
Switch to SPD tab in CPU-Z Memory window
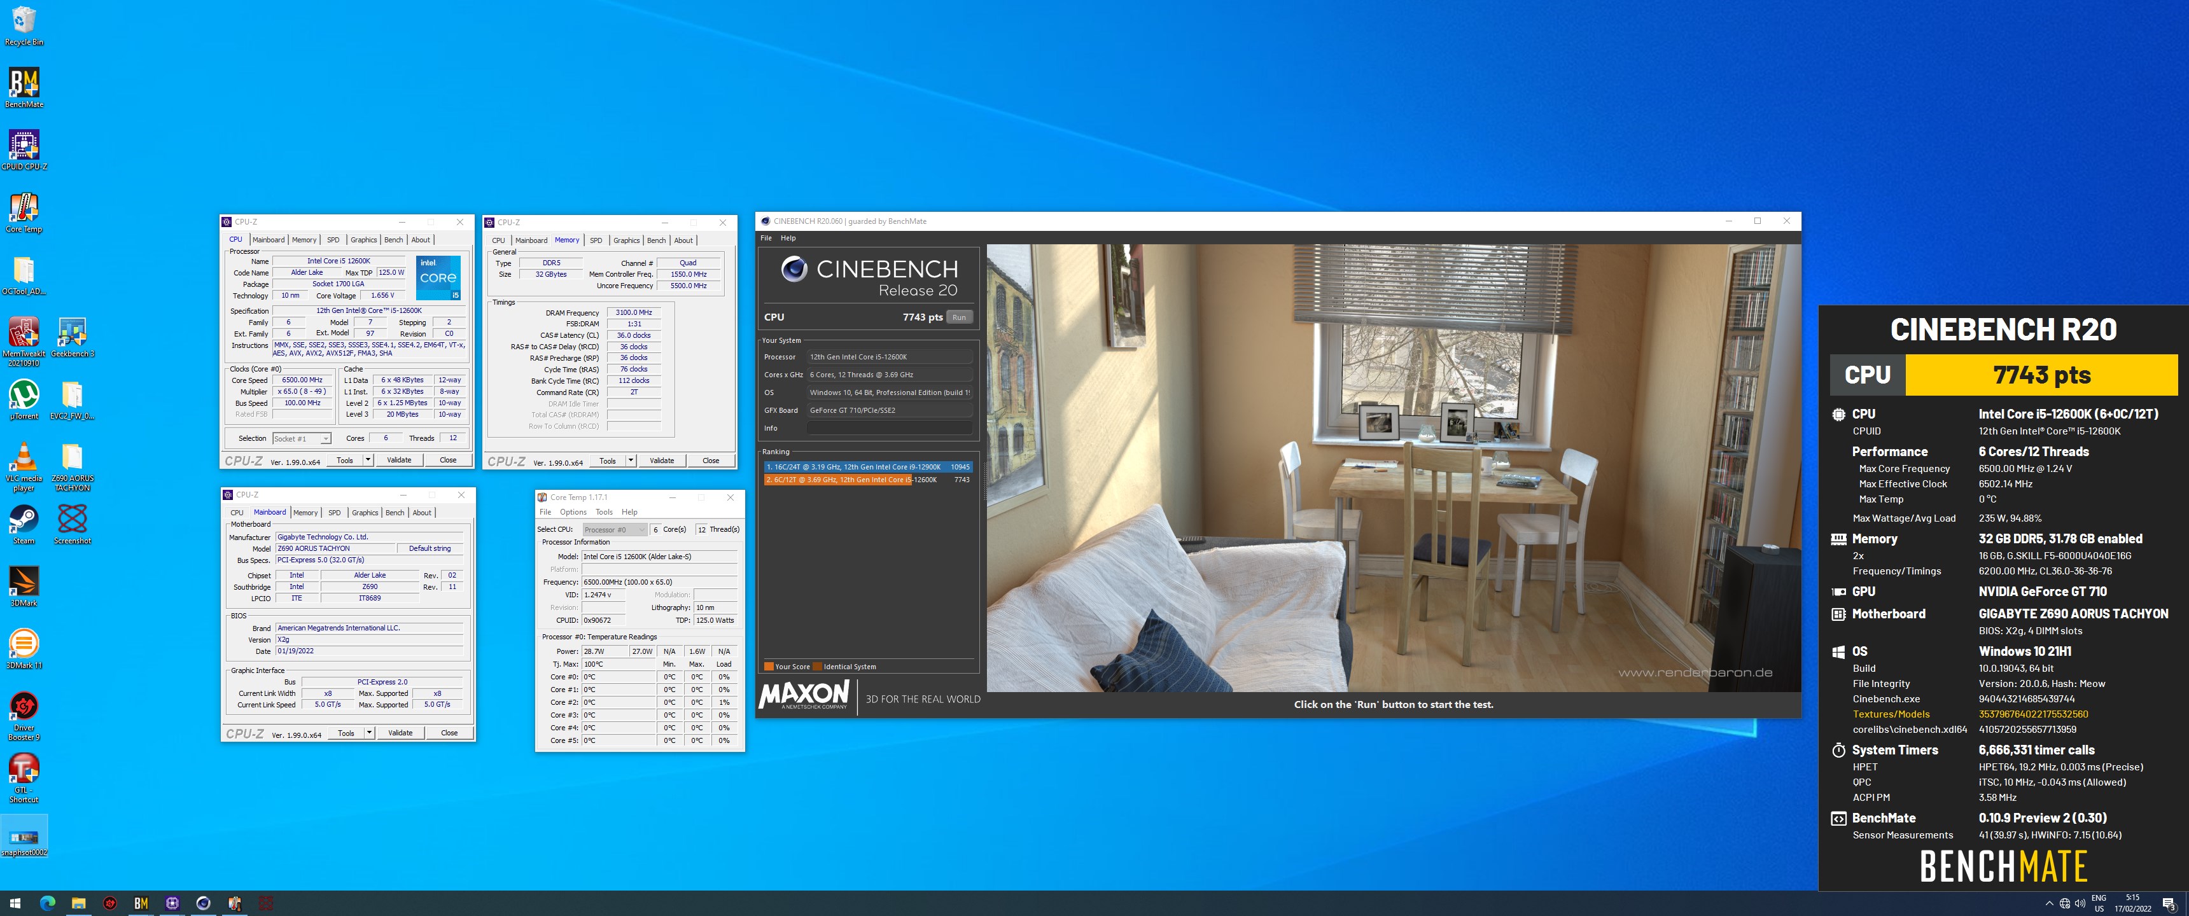[596, 240]
